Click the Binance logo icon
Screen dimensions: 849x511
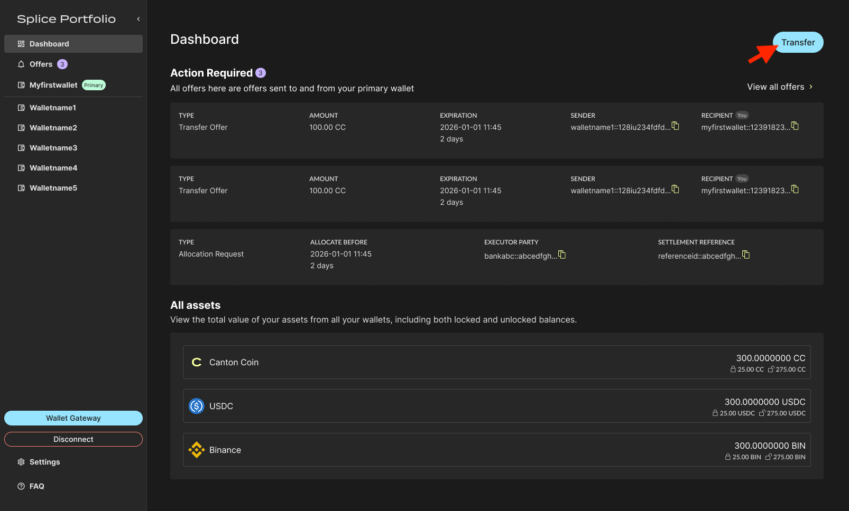click(x=197, y=450)
